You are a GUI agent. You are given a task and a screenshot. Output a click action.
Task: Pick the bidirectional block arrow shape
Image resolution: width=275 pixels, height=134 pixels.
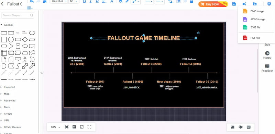click(25, 66)
